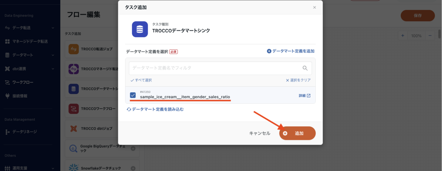Close the タスク追加 dialog

point(314,7)
